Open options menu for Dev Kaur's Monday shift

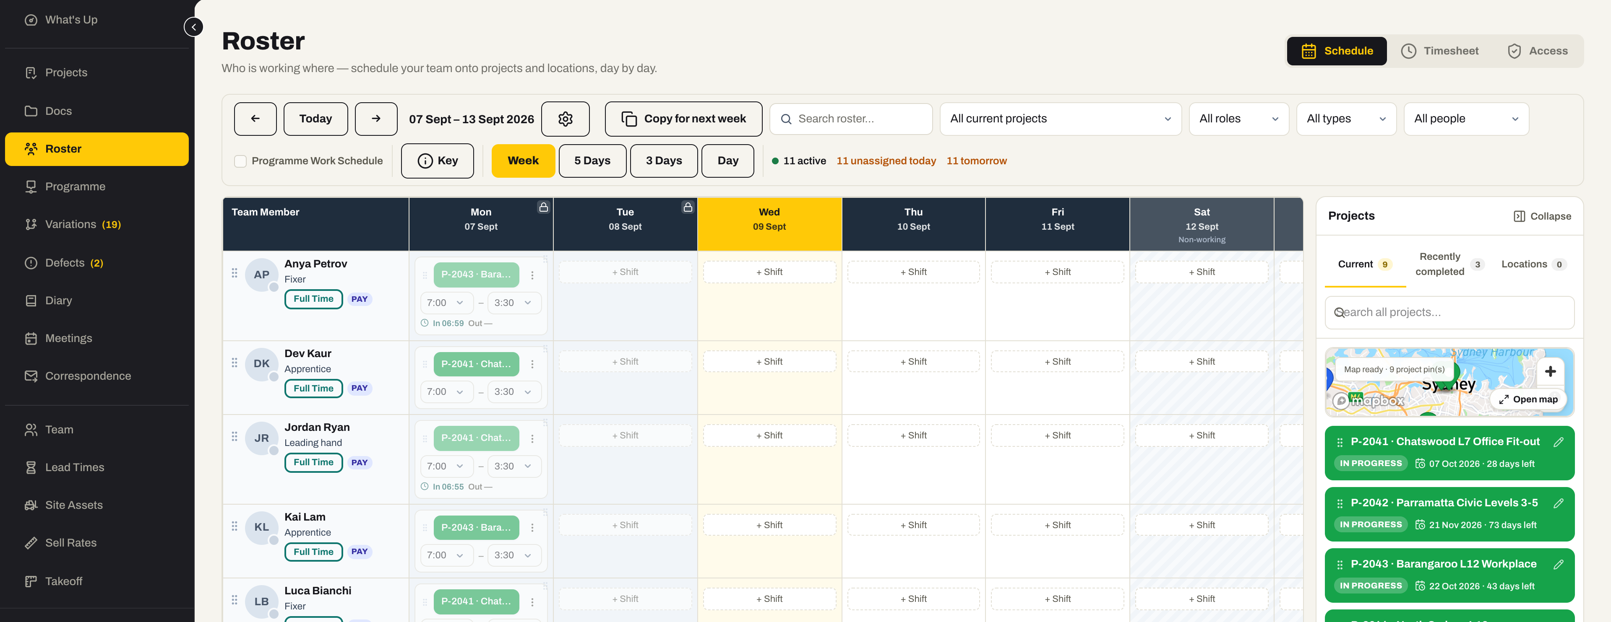[532, 364]
